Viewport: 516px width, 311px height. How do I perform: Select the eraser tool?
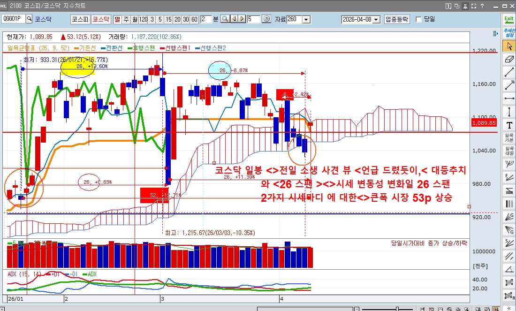pos(509,59)
